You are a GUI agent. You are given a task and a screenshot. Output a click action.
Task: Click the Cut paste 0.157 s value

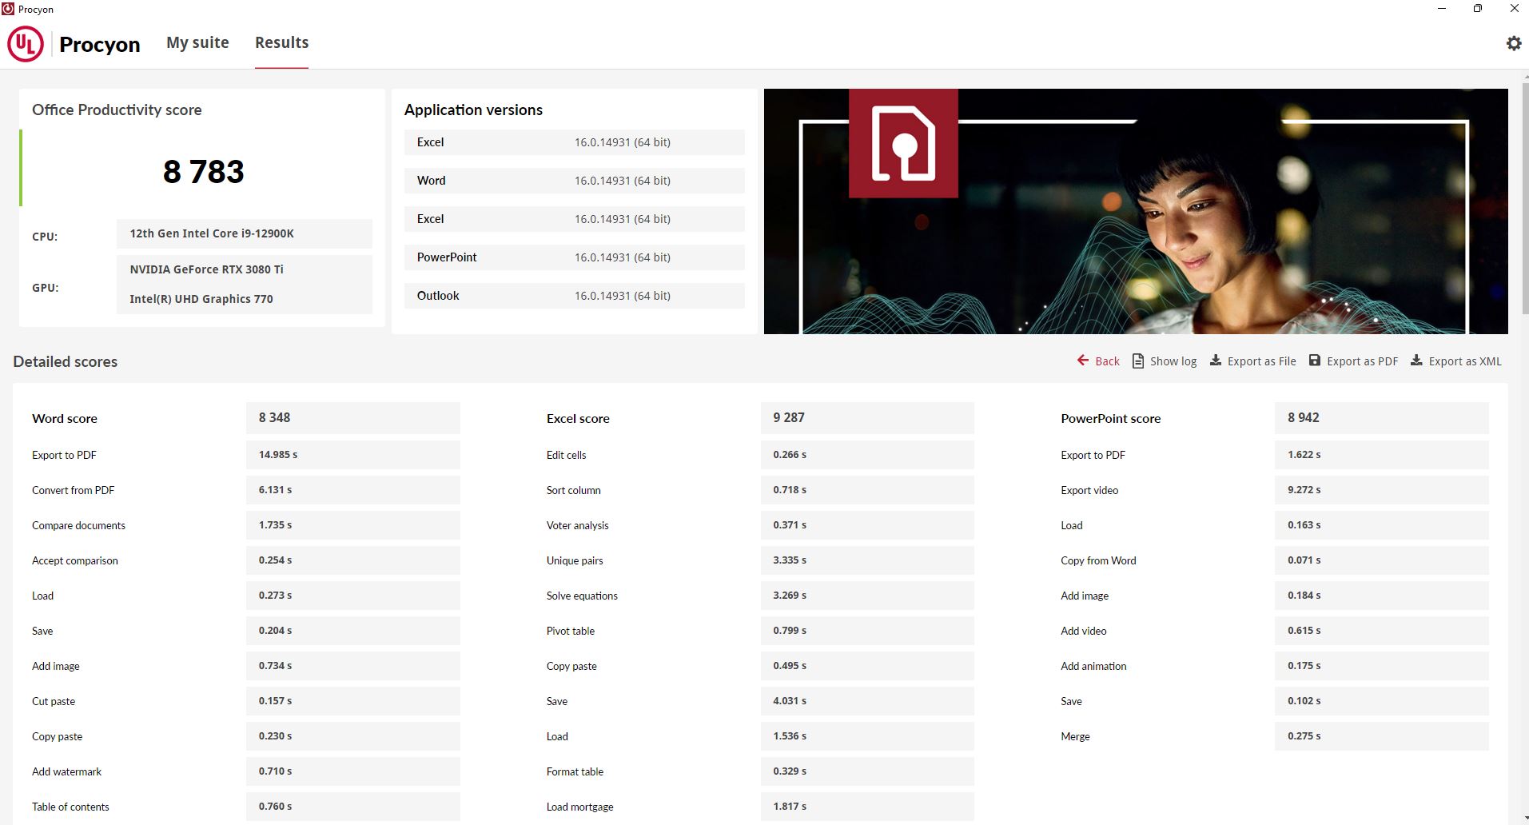pos(353,701)
